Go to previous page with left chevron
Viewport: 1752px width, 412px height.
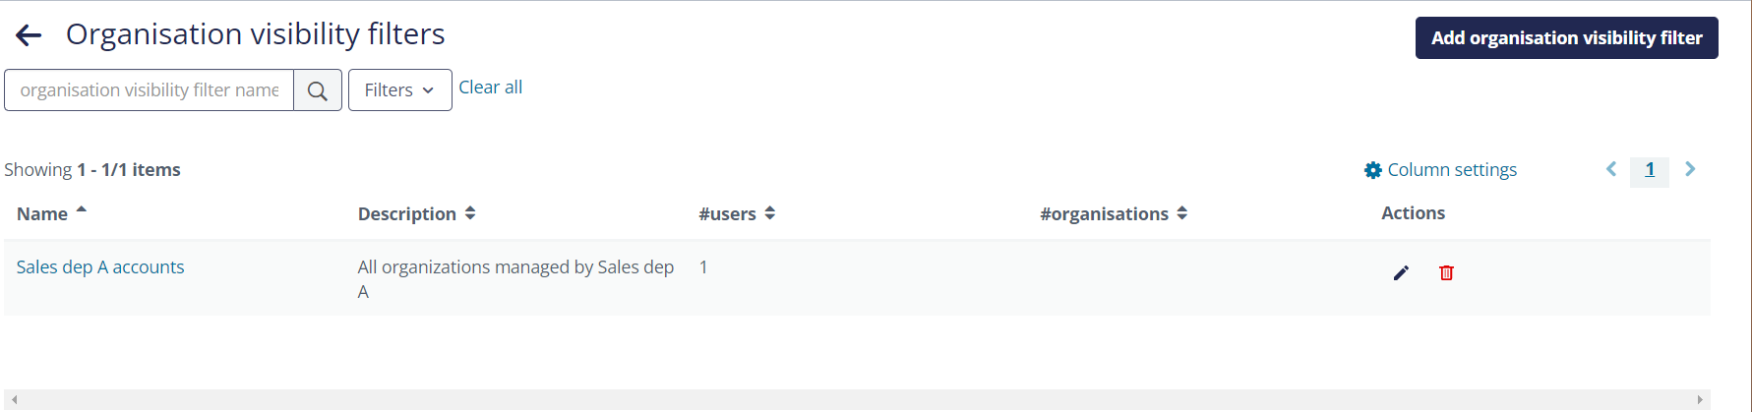click(x=1611, y=169)
